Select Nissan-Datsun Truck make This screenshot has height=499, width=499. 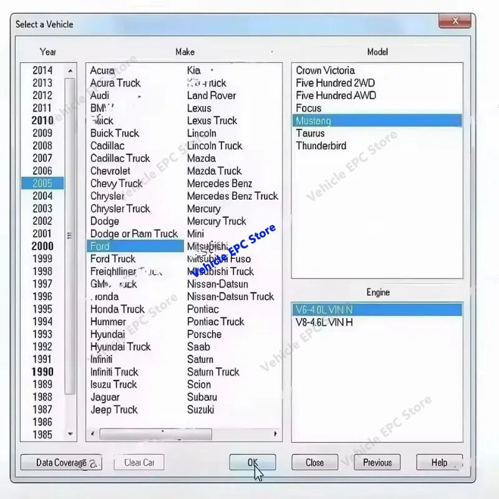click(x=231, y=296)
